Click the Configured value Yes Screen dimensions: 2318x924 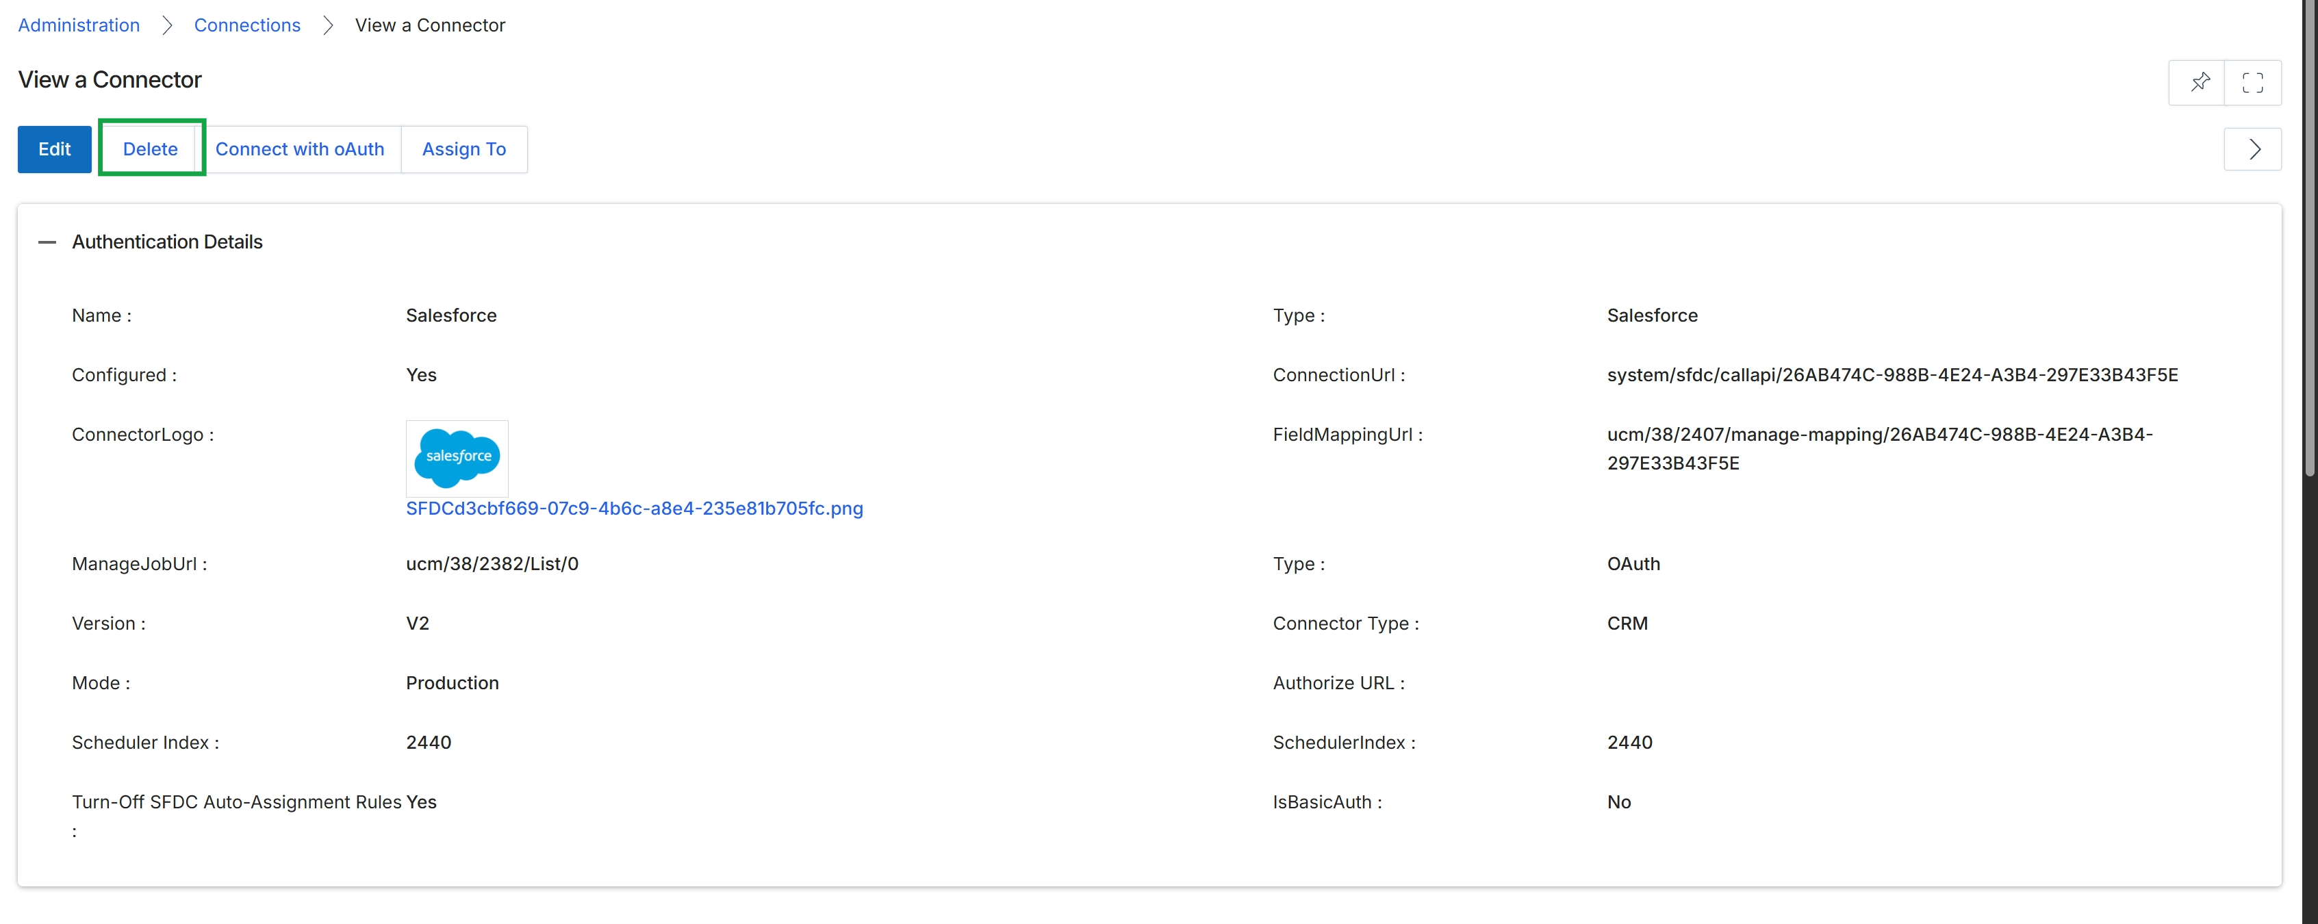tap(421, 375)
